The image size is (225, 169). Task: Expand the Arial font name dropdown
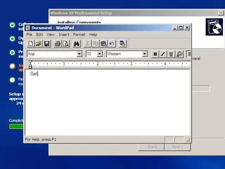tap(79, 54)
